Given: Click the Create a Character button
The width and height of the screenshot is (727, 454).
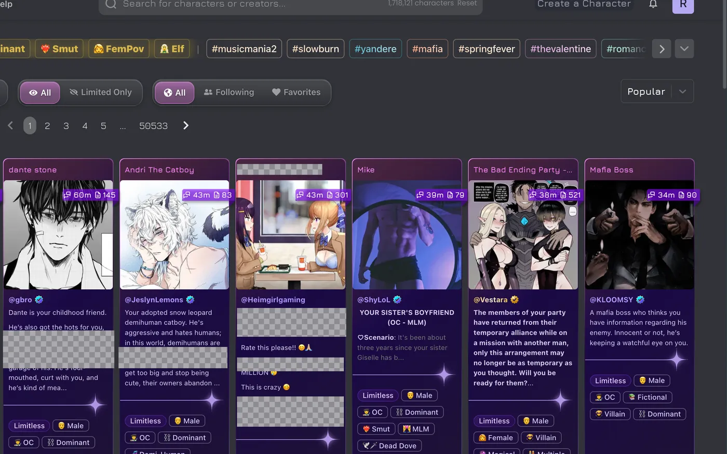Looking at the screenshot, I should coord(584,4).
